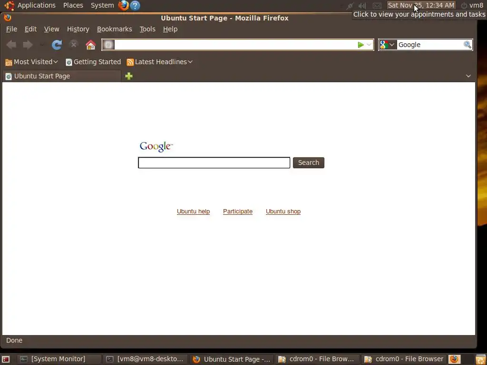Click the volume icon in top panel
Screen dimensions: 487x365
tap(362, 6)
